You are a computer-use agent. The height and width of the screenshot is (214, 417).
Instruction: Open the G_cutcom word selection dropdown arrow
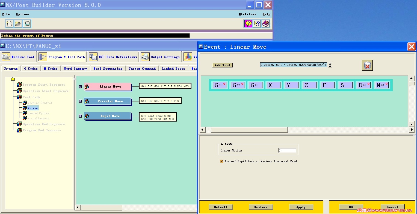(330, 65)
